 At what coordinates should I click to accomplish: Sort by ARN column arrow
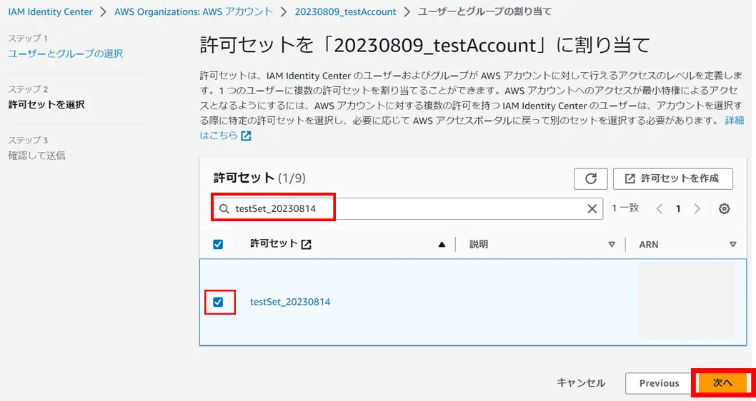click(x=733, y=245)
